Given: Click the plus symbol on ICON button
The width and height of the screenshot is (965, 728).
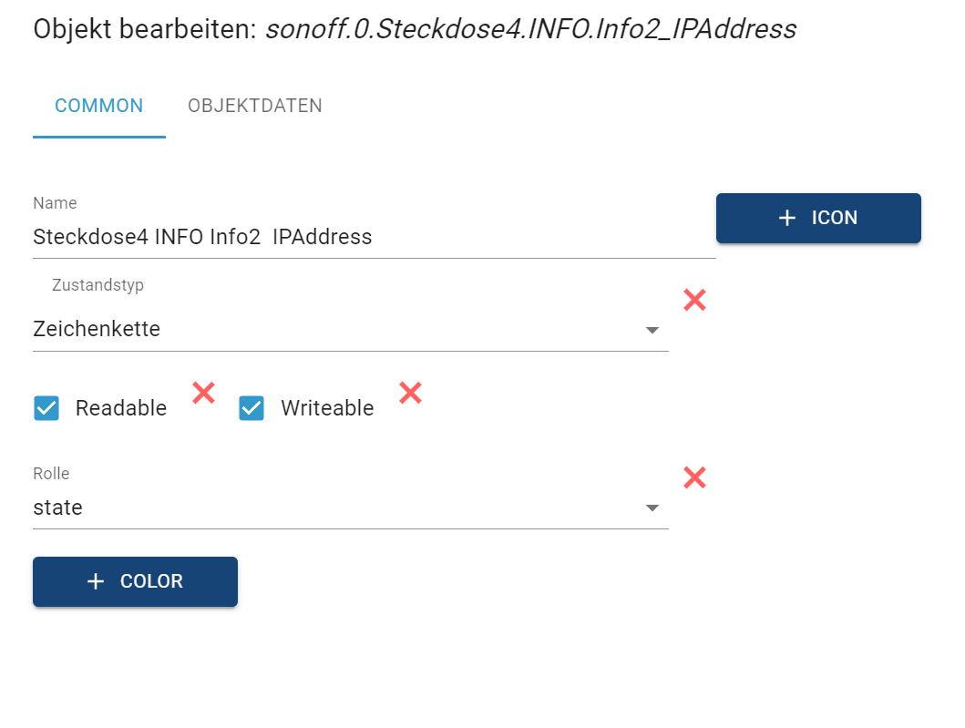Looking at the screenshot, I should 787,219.
